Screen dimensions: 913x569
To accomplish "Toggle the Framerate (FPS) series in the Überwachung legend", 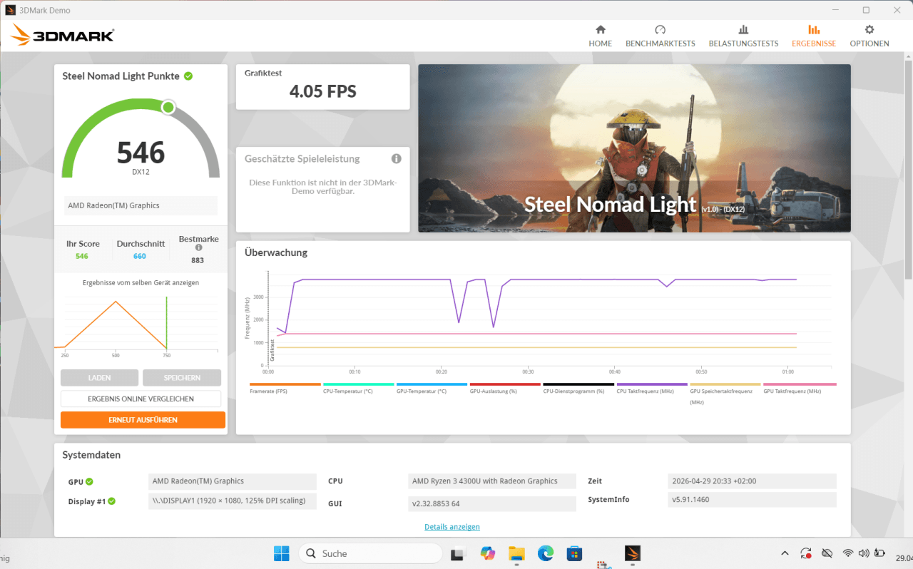I will pyautogui.click(x=270, y=389).
